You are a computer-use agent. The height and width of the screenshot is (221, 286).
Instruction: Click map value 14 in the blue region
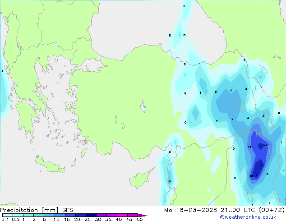tap(249, 147)
